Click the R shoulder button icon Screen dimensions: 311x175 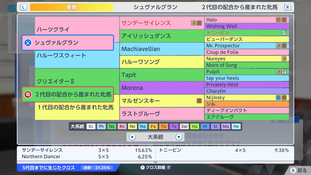288,7
